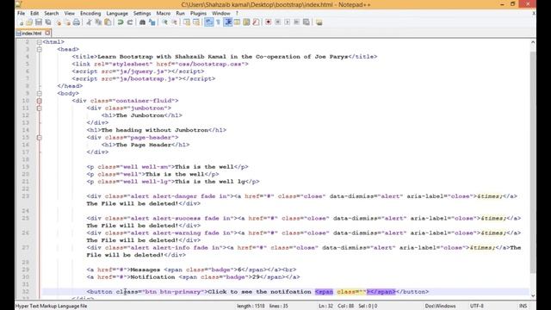Undo with the green arrow icon

point(121,22)
